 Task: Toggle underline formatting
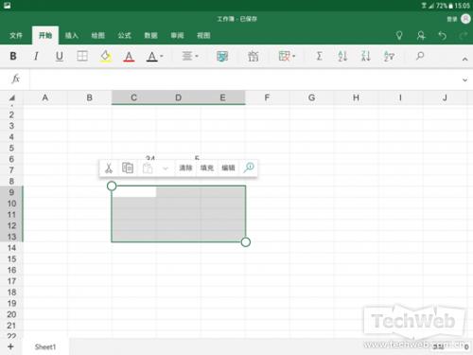pos(60,56)
